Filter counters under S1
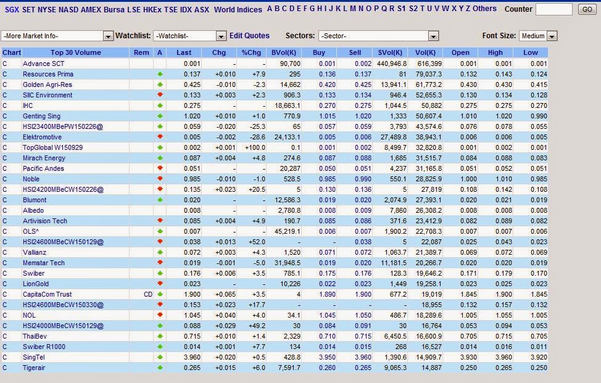The width and height of the screenshot is (601, 383). tap(401, 9)
